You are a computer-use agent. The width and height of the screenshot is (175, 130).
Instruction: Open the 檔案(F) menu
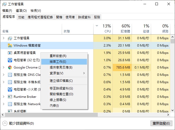[7, 11]
